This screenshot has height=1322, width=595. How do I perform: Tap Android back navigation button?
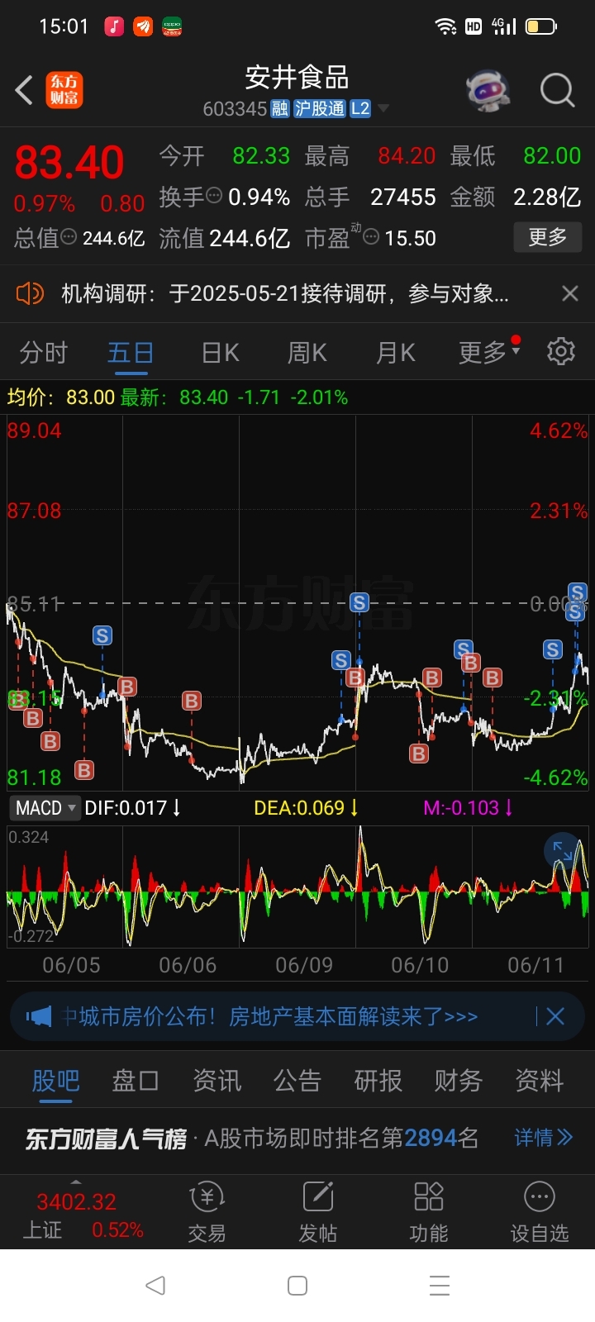[x=155, y=1285]
